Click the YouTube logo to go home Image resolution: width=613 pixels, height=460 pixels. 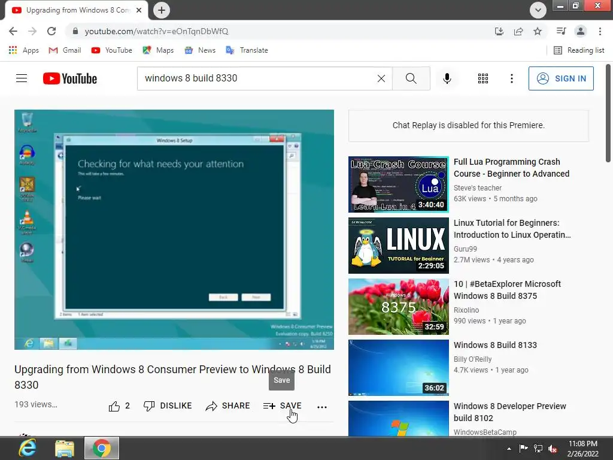pyautogui.click(x=70, y=78)
